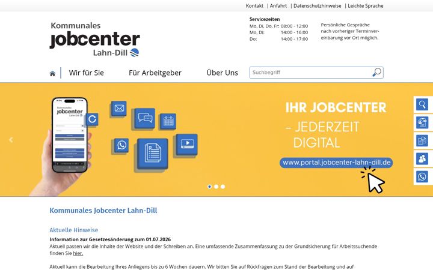The width and height of the screenshot is (433, 270).
Task: Select the first slider dot
Action: (210, 187)
